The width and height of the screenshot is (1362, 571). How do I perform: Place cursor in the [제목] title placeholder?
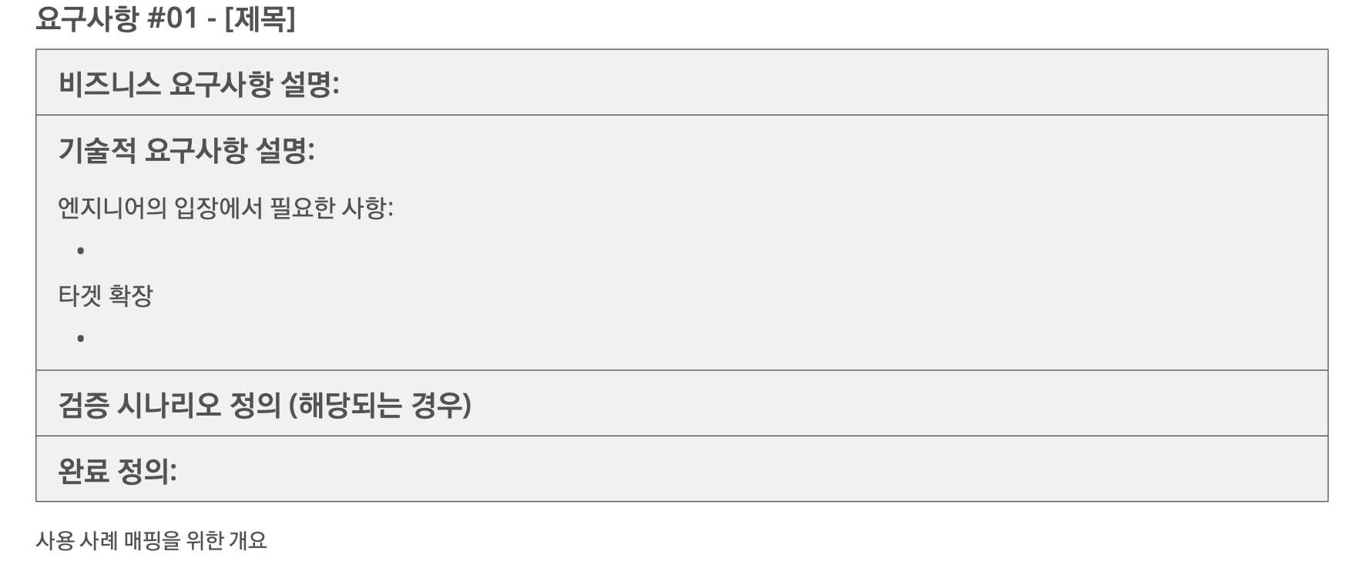(x=260, y=18)
